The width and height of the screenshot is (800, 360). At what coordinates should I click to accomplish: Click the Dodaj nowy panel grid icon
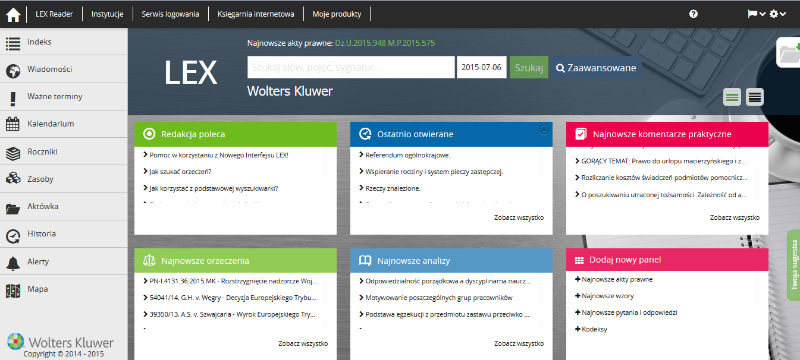coord(579,260)
